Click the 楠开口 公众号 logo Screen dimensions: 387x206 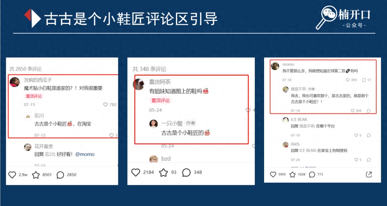point(343,17)
